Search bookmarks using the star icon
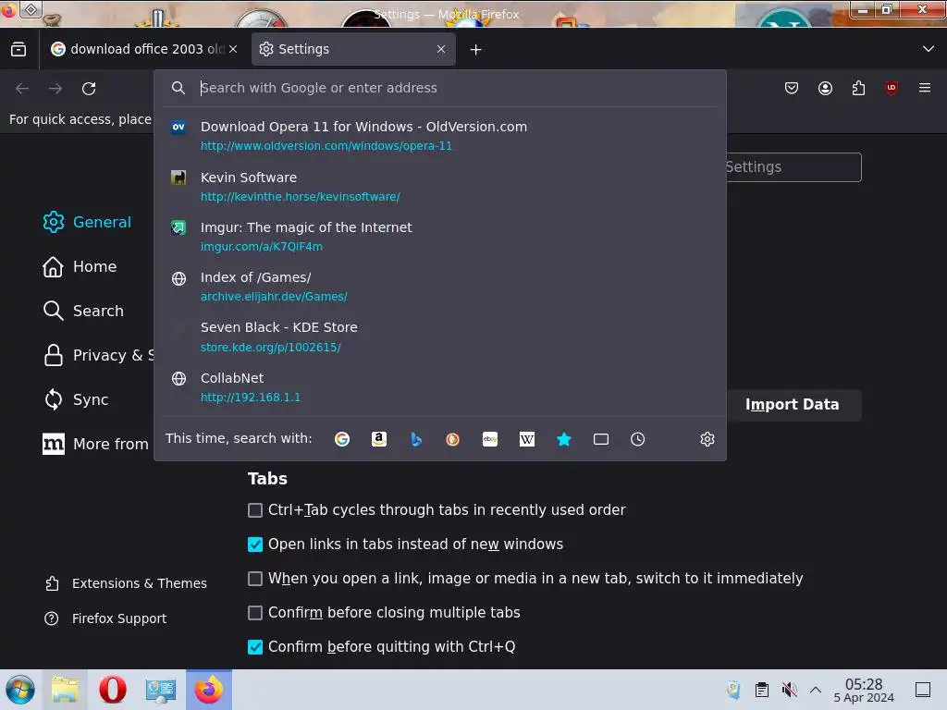Image resolution: width=947 pixels, height=710 pixels. pos(563,439)
